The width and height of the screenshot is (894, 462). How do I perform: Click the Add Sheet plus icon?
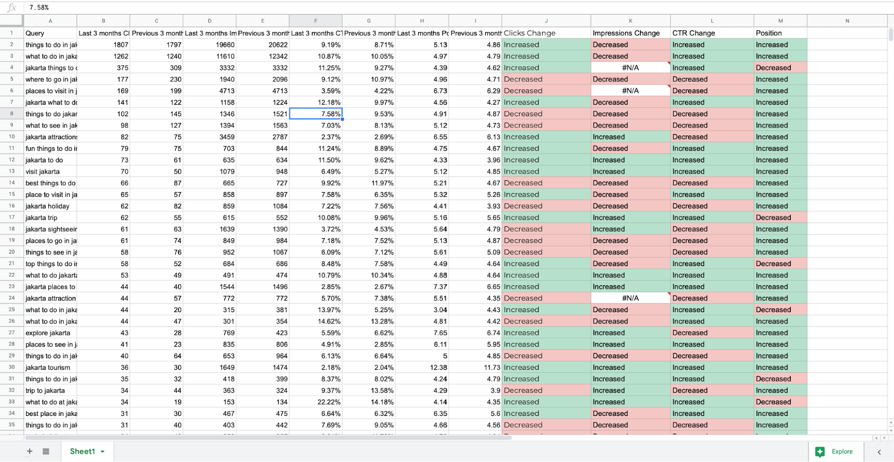(30, 451)
